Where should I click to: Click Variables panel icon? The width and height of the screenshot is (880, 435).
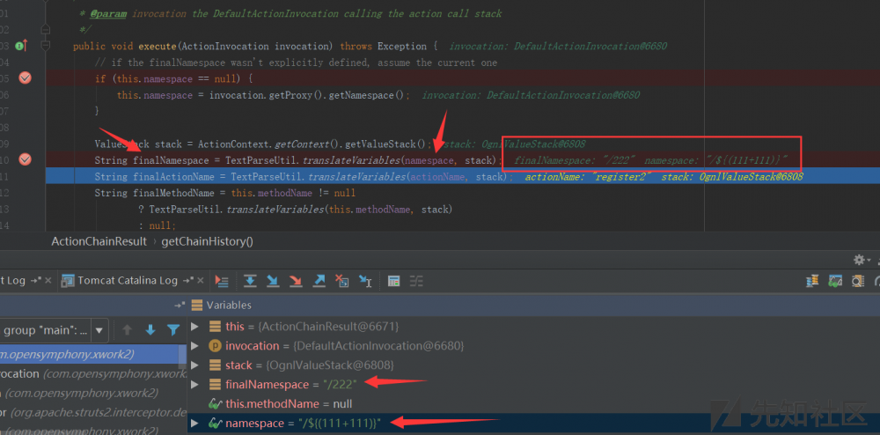pos(196,306)
